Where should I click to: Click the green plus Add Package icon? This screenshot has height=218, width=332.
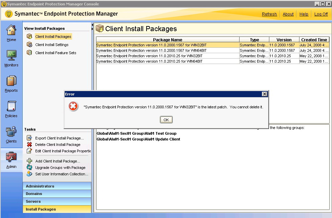click(29, 161)
